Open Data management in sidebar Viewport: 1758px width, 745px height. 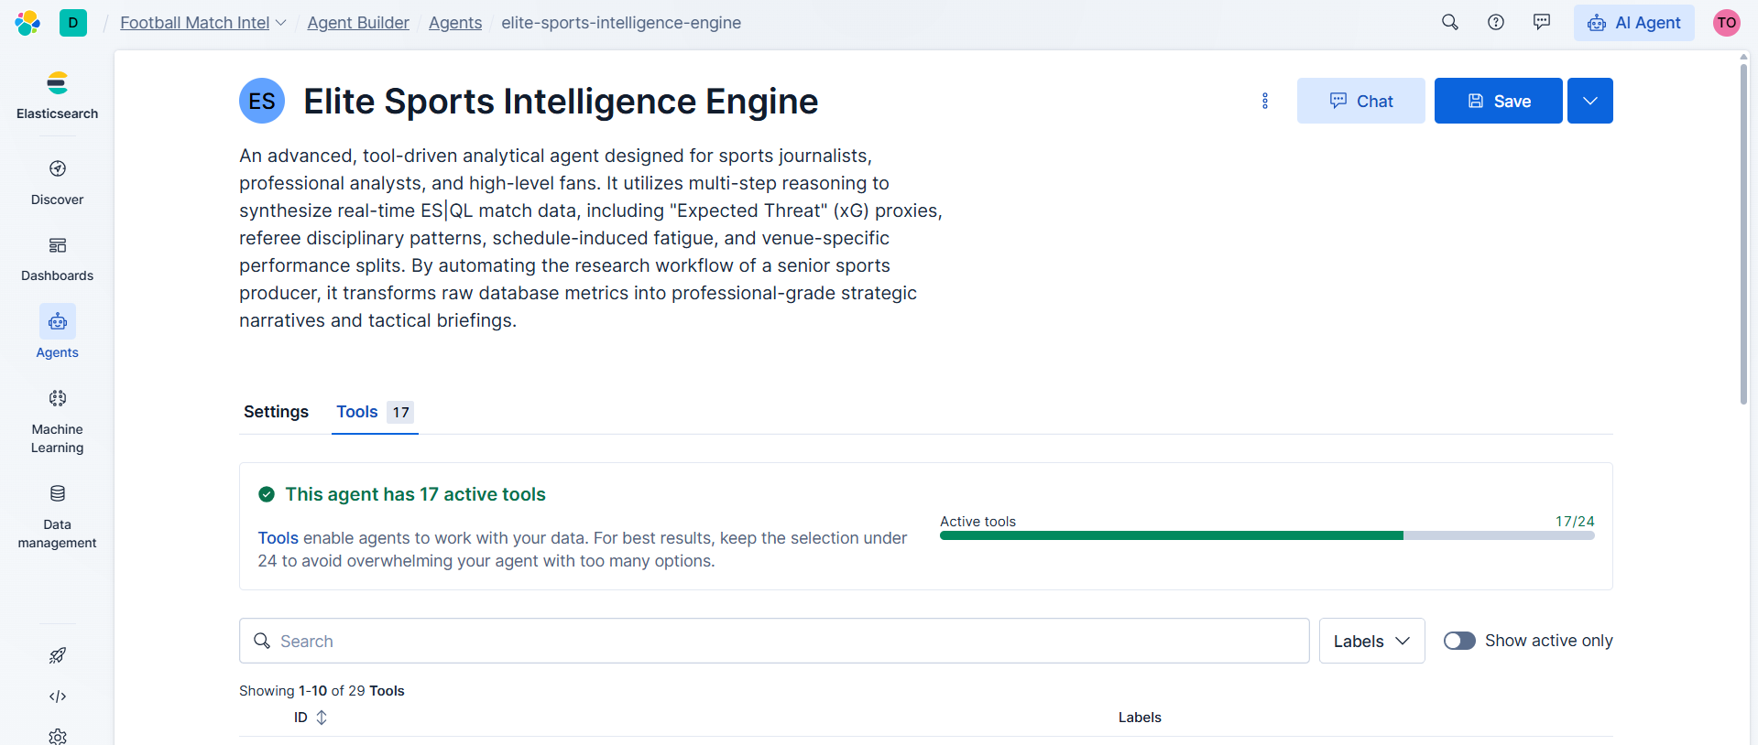point(57,516)
